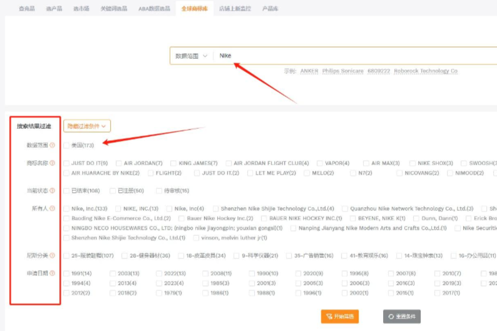Image resolution: width=497 pixels, height=331 pixels.
Task: Tick AIR JORDAN FLIGHT CLUB(4) checkbox
Action: (x=228, y=163)
